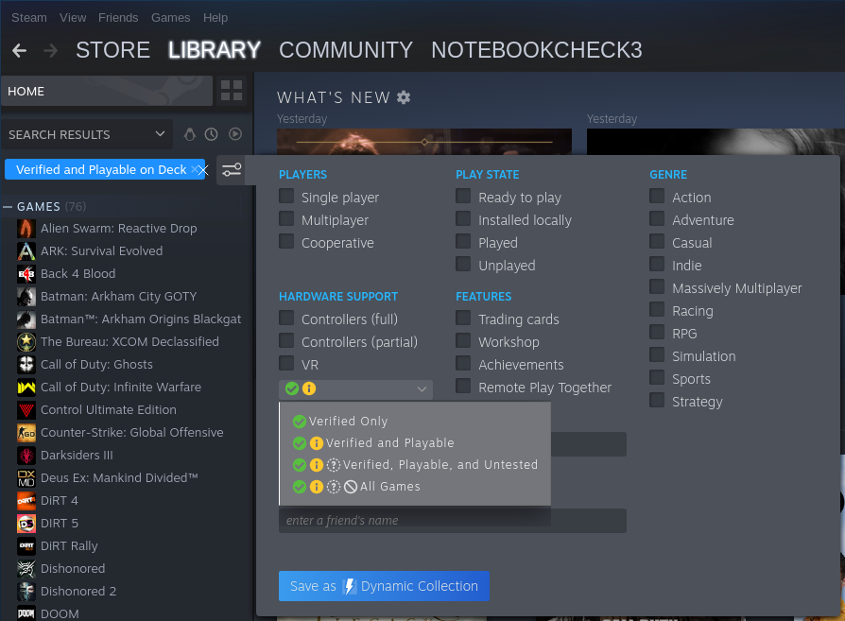Toggle the Trading cards feature filter

tap(463, 318)
